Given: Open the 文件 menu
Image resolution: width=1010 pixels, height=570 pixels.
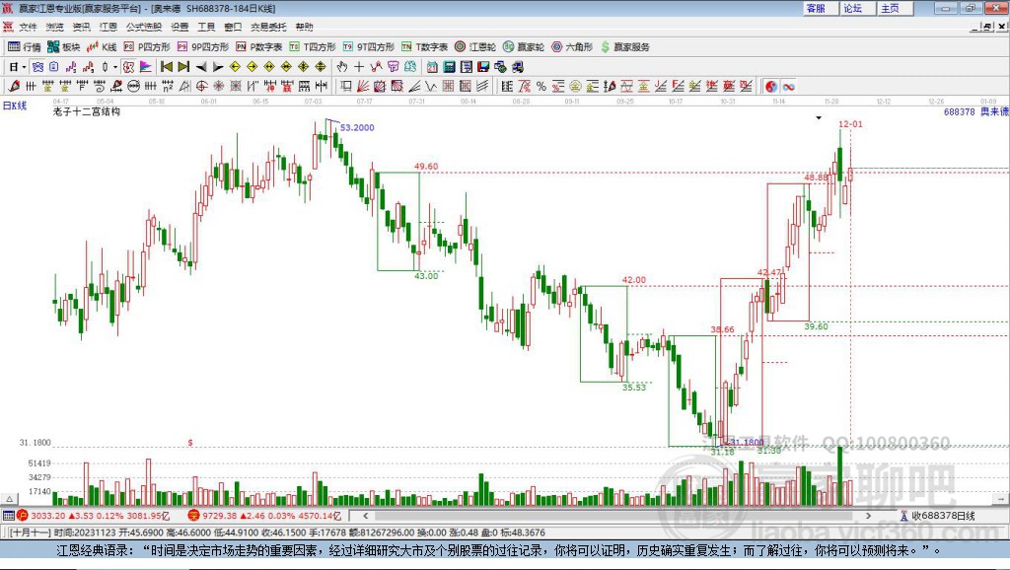Looking at the screenshot, I should click(x=28, y=27).
